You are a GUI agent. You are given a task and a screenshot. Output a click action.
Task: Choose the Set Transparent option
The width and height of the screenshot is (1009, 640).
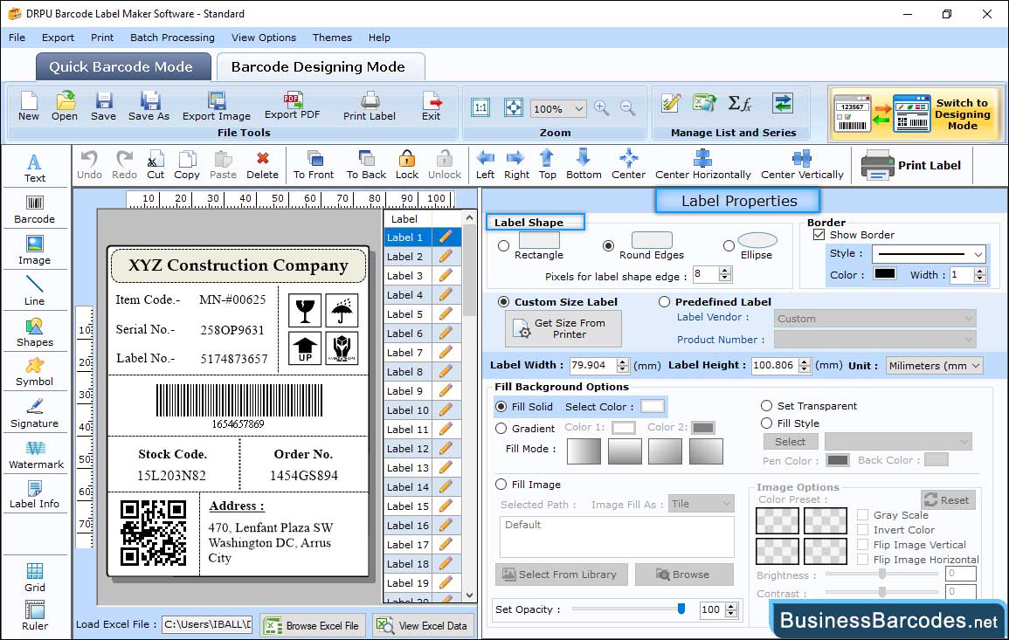click(766, 406)
